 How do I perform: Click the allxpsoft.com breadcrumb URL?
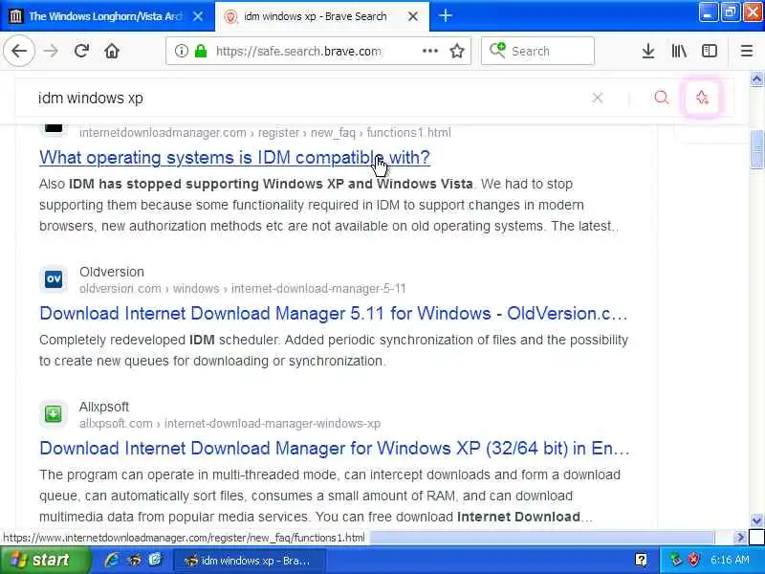tap(229, 423)
